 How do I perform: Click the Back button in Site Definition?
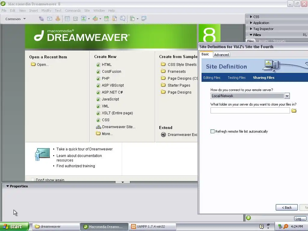(287, 208)
